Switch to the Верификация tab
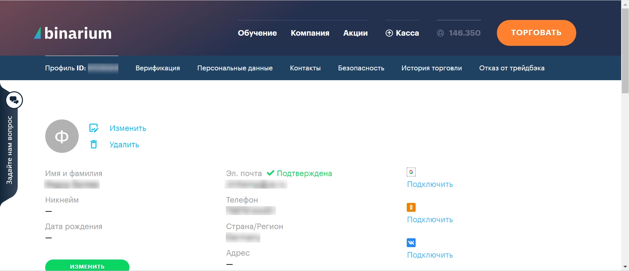629x271 pixels. click(158, 68)
